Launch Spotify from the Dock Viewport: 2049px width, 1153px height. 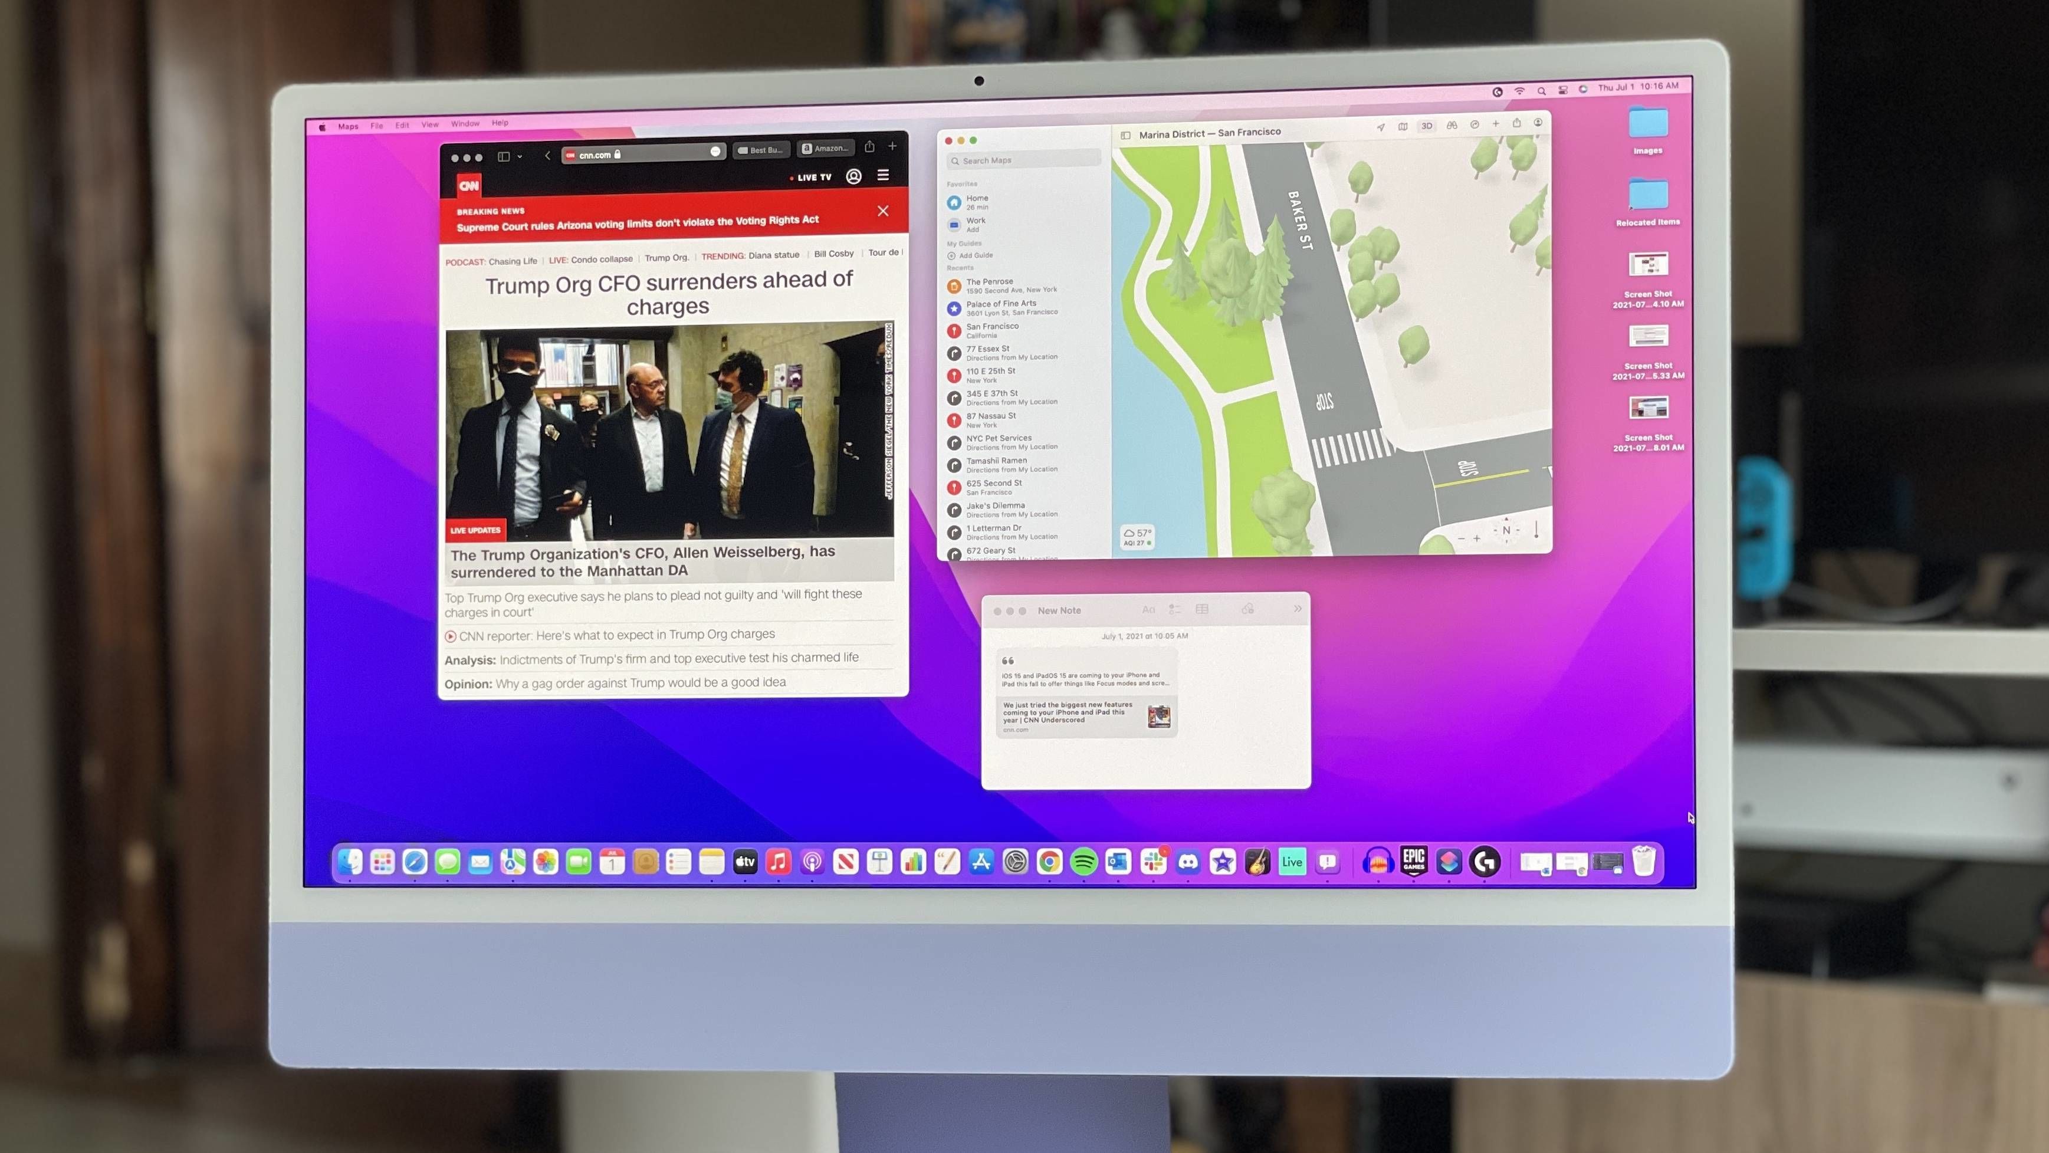[x=1083, y=862]
